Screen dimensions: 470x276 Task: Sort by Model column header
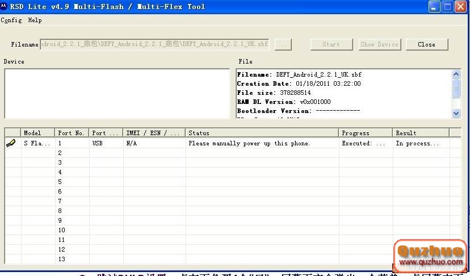pos(37,133)
